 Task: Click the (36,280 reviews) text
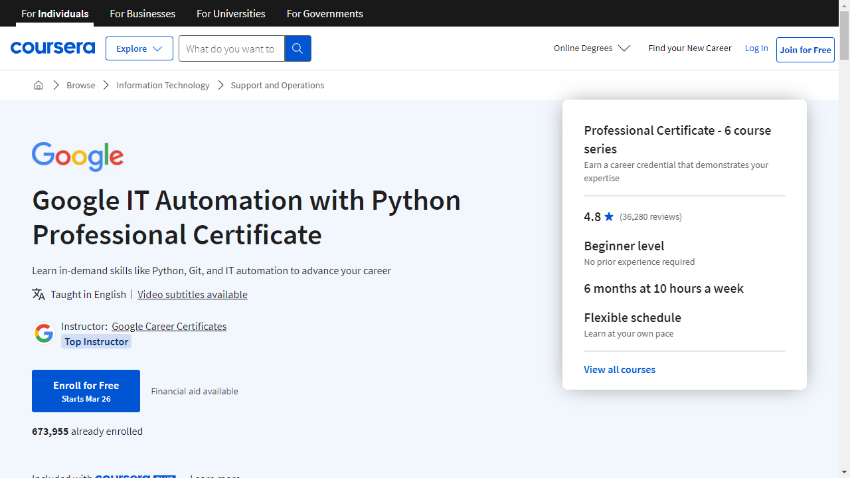[x=651, y=216]
